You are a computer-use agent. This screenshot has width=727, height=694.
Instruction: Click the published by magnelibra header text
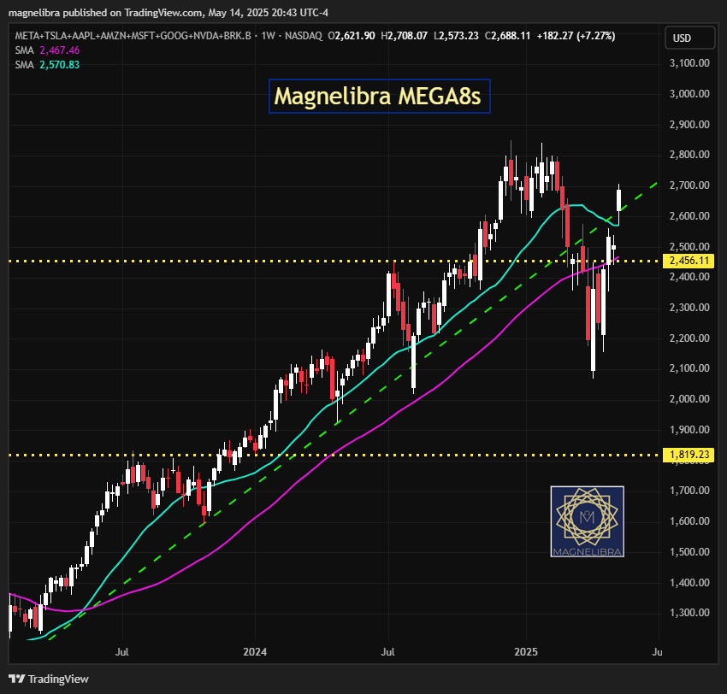tap(168, 13)
